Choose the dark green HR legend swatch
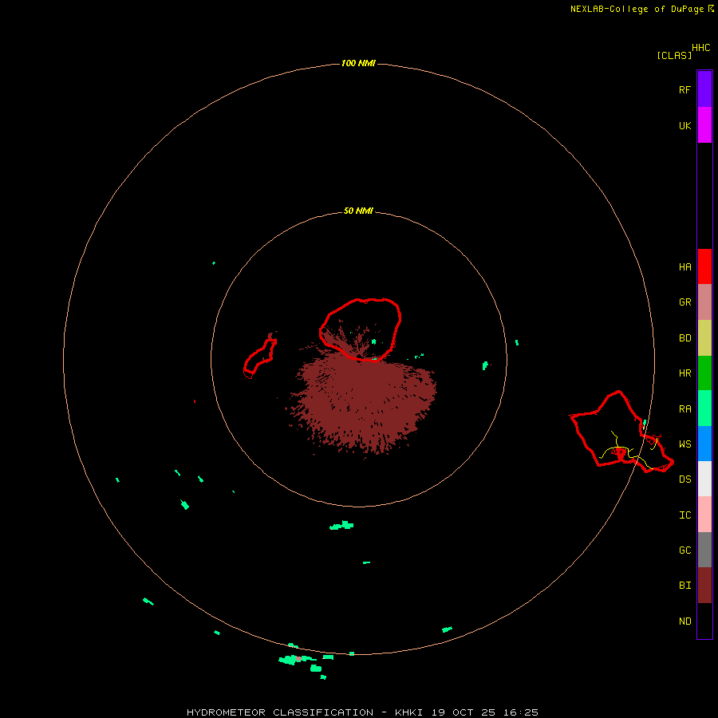The width and height of the screenshot is (718, 718). click(704, 373)
